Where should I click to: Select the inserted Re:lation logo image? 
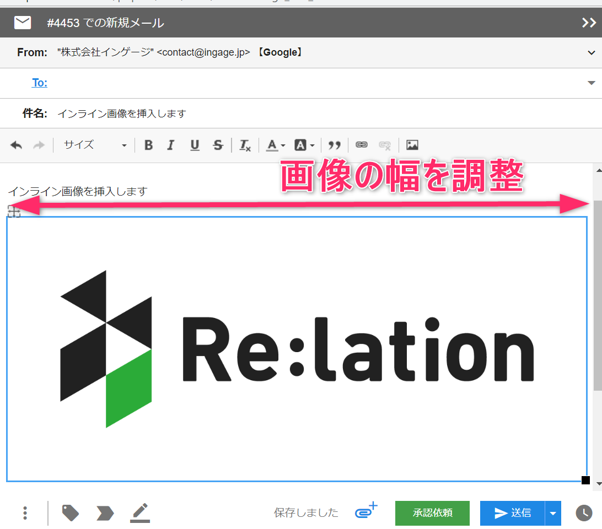(x=297, y=349)
